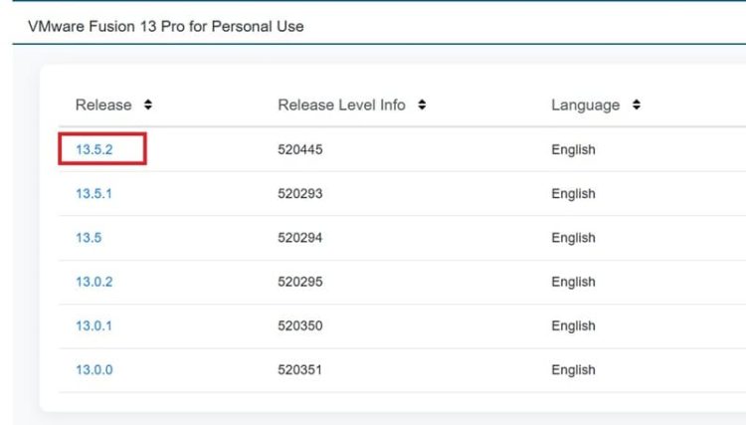Choose the 13.0.0 release link
This screenshot has width=746, height=425.
pyautogui.click(x=94, y=369)
